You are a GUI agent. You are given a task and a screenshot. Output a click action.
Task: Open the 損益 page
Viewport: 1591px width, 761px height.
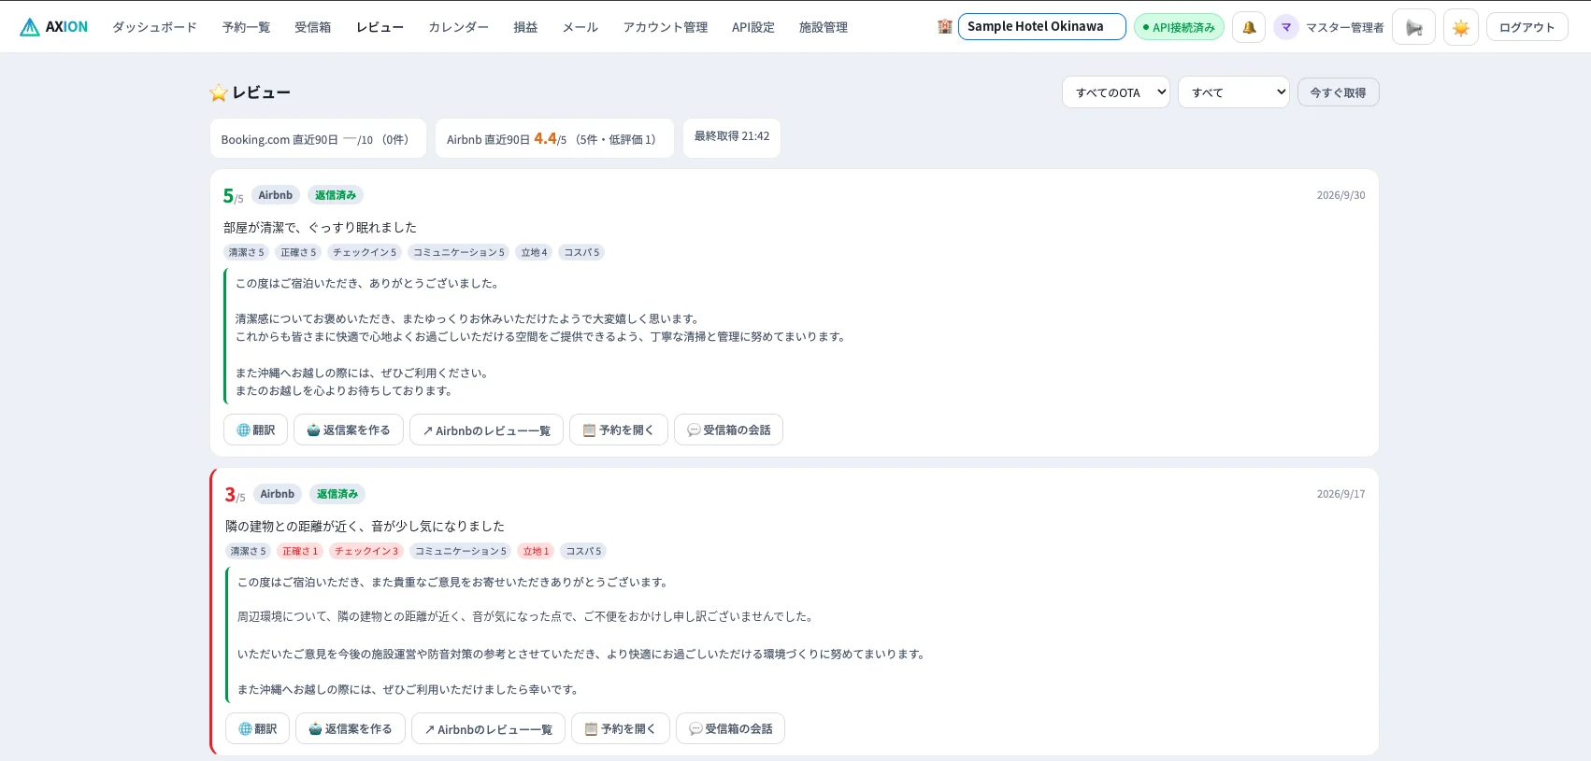(525, 27)
